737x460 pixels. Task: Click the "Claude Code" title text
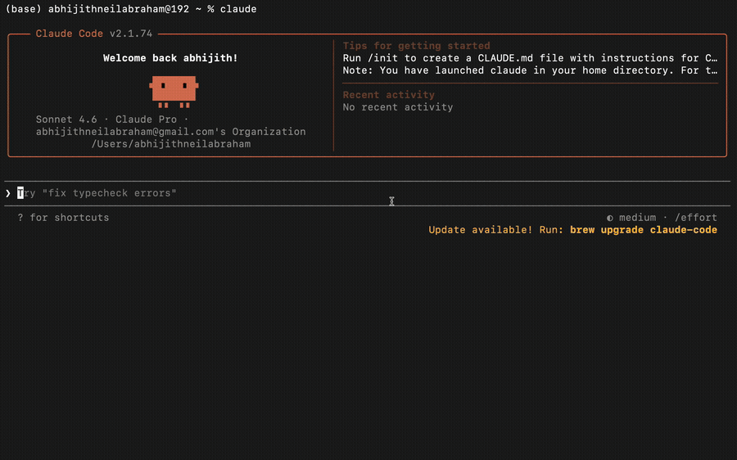[69, 34]
